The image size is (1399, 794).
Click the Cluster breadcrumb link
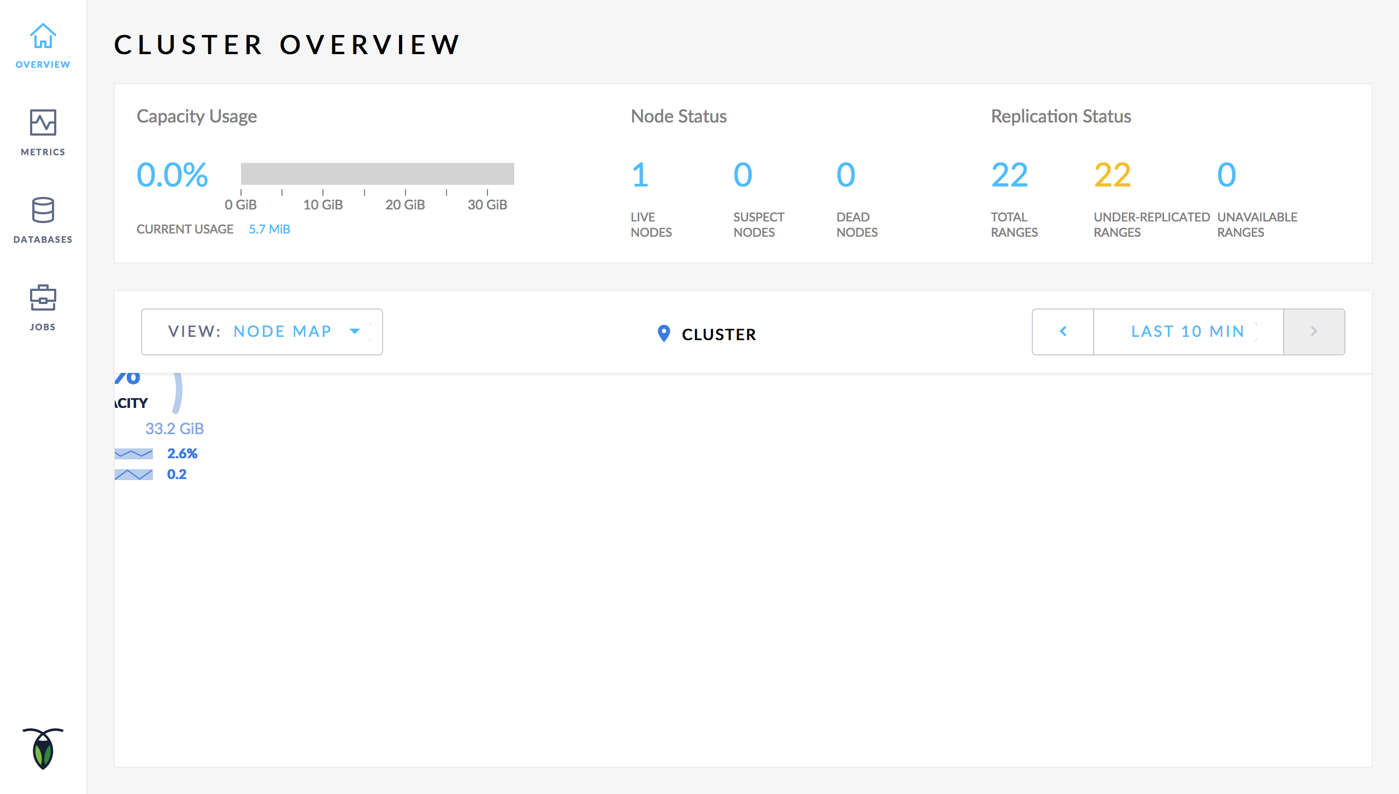tap(719, 334)
